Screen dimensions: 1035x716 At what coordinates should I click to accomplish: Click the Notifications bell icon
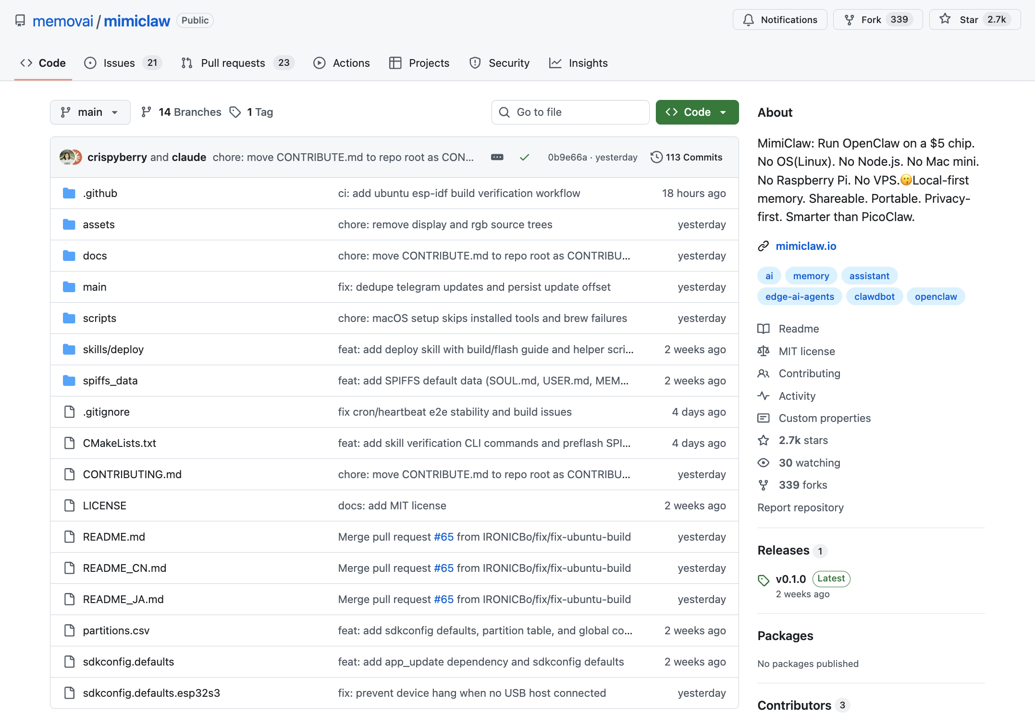pyautogui.click(x=748, y=20)
